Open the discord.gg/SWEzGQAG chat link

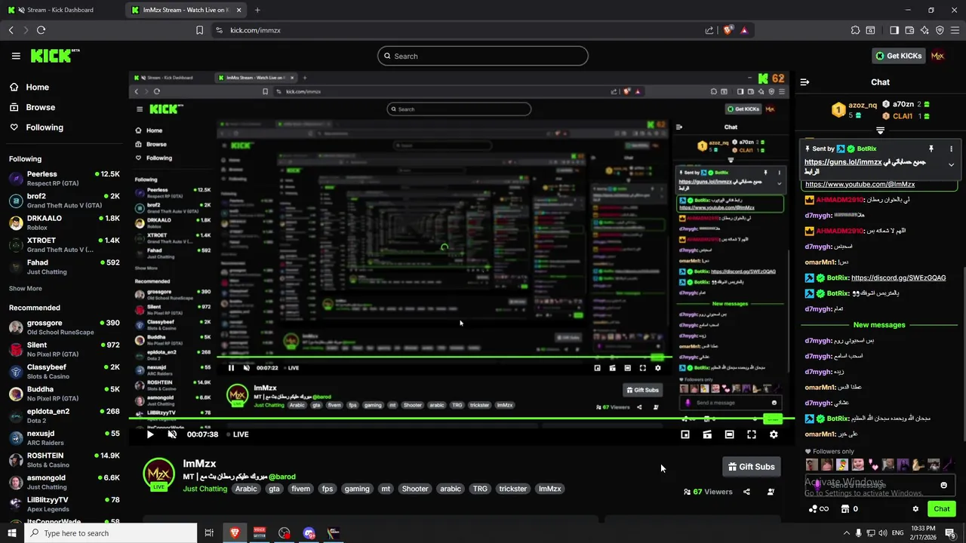point(898,278)
